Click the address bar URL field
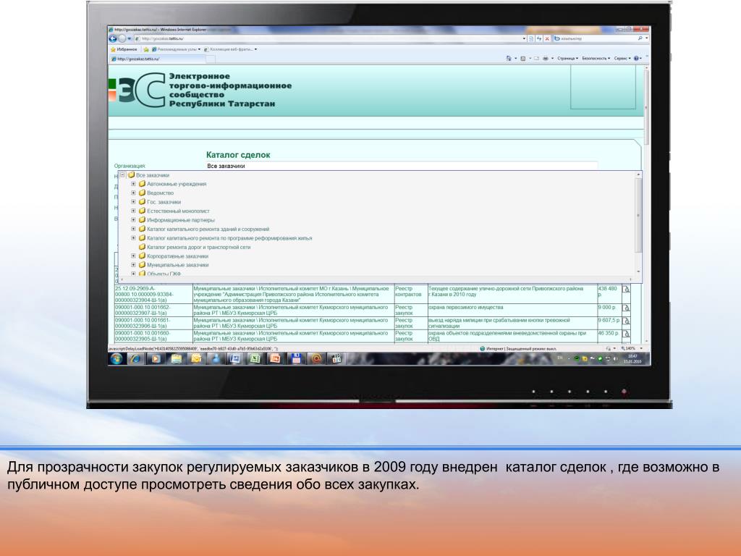The image size is (741, 556). (329, 39)
